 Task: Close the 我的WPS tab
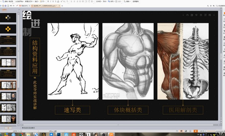tap(30, 6)
